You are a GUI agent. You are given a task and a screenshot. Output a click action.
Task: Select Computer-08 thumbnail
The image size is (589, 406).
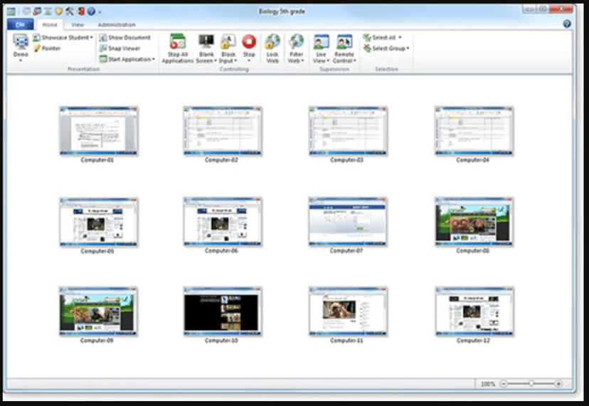click(474, 222)
